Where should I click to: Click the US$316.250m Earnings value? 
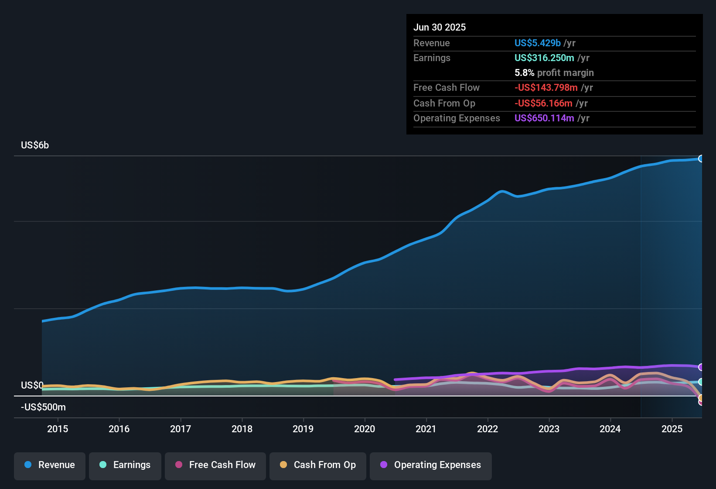(x=543, y=58)
